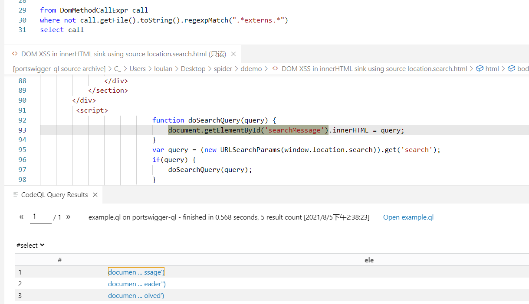The image size is (529, 304).
Task: Select breadcrumb 'C_'
Action: [118, 69]
